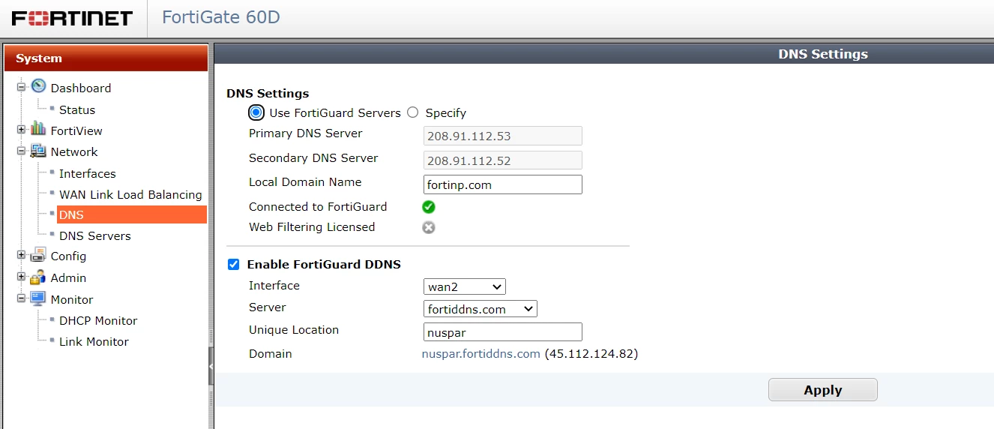
Task: Click the Dashboard gauge icon
Action: click(x=38, y=86)
